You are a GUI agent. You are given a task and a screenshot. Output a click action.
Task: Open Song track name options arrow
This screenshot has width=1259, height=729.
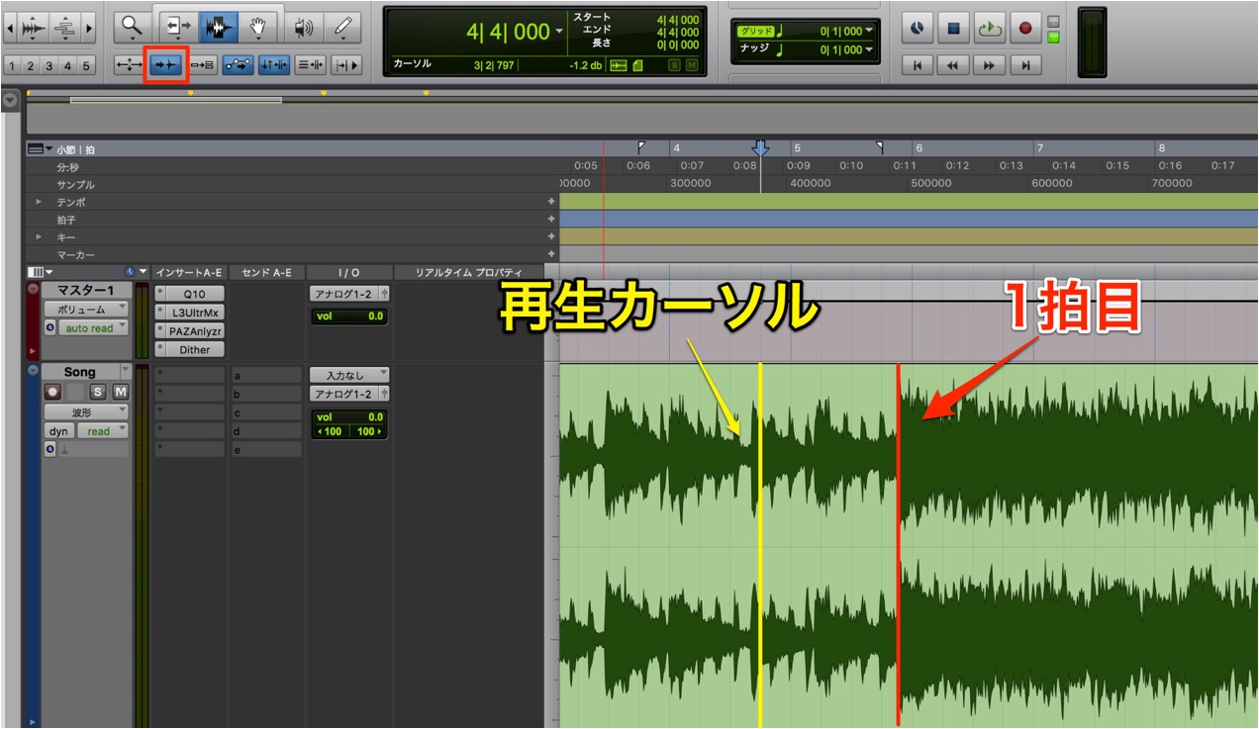coord(126,371)
